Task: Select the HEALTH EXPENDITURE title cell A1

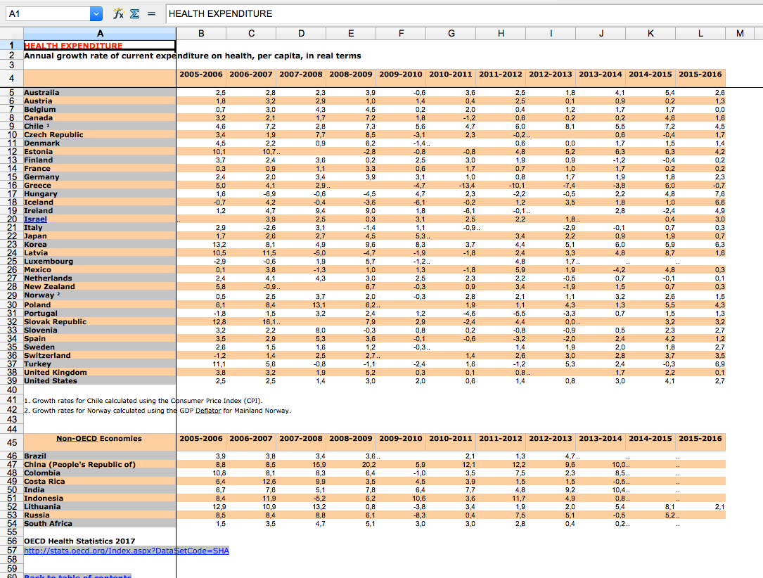Action: (99, 46)
